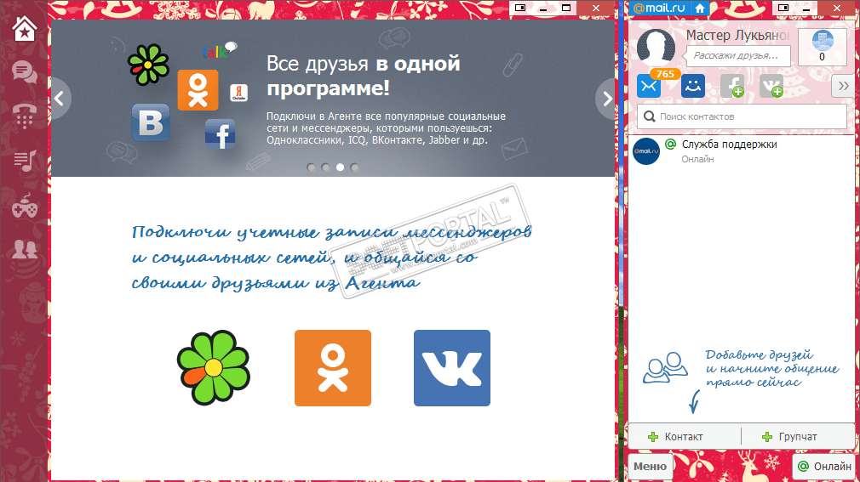Screen dimensions: 860x482
Task: Open chats icon in left sidebar
Action: [25, 72]
